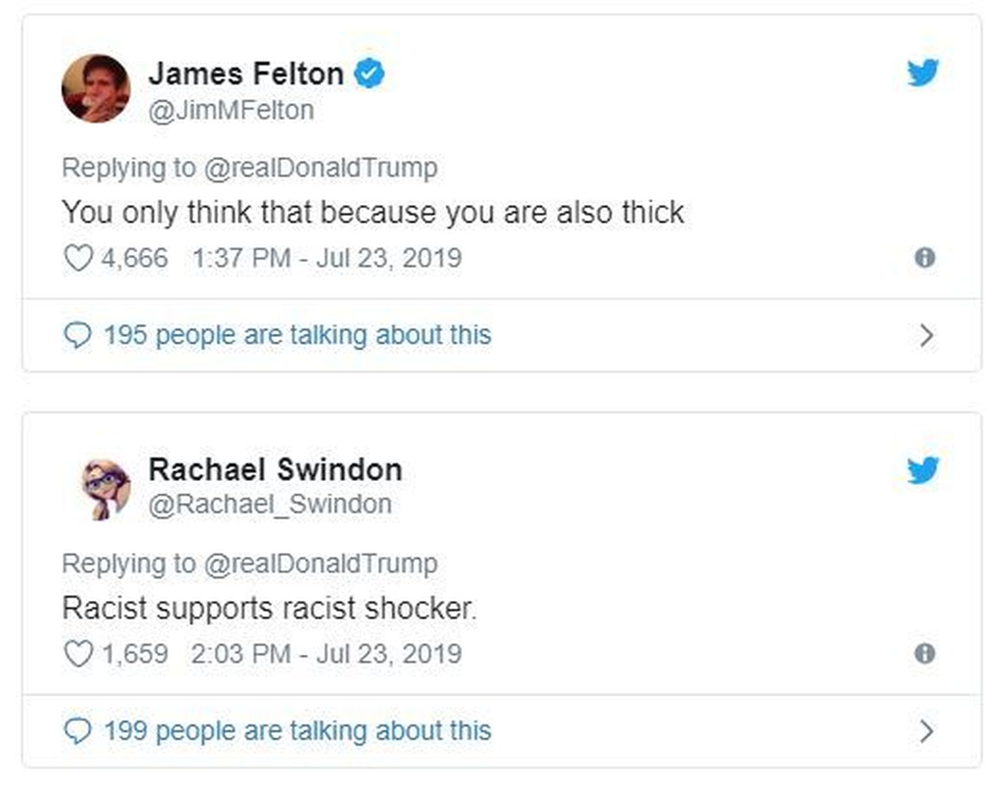Click the Twitter bird icon on James Felton's tweet
This screenshot has width=1002, height=786.
923,72
